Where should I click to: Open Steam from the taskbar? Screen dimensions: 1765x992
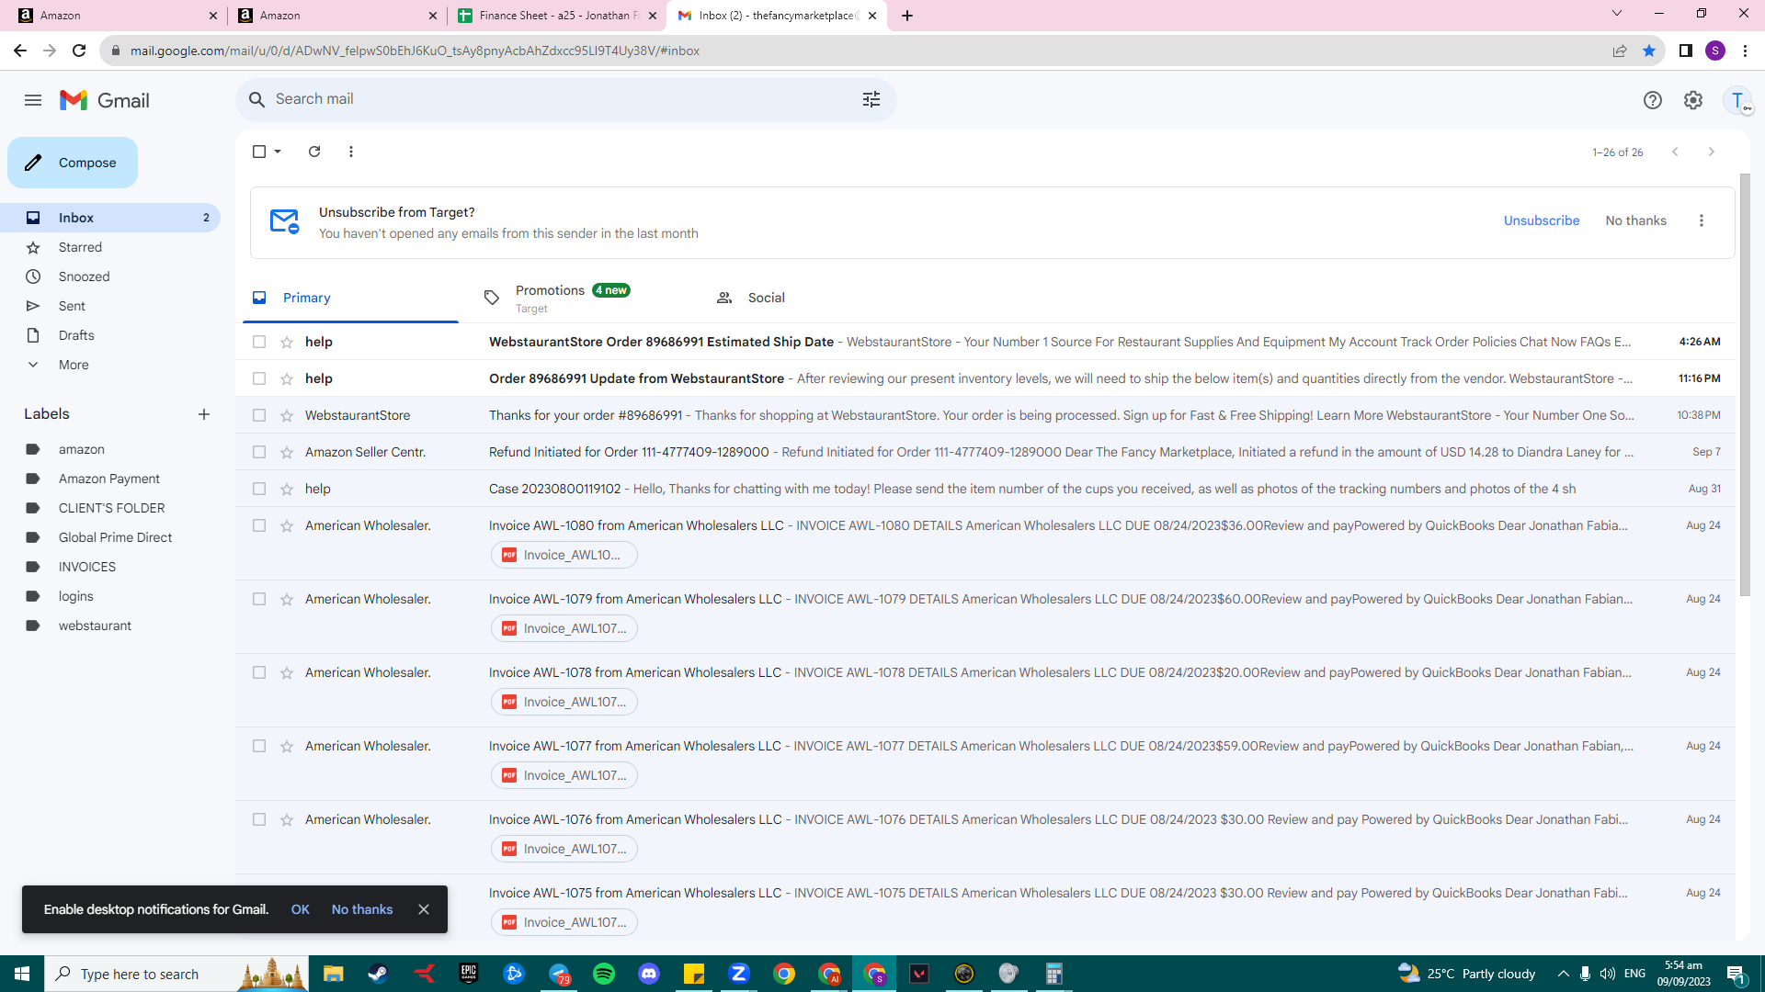coord(378,974)
